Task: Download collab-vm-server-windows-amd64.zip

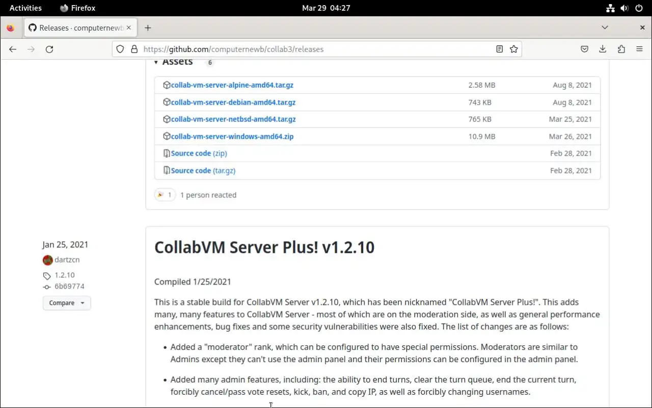Action: [232, 136]
